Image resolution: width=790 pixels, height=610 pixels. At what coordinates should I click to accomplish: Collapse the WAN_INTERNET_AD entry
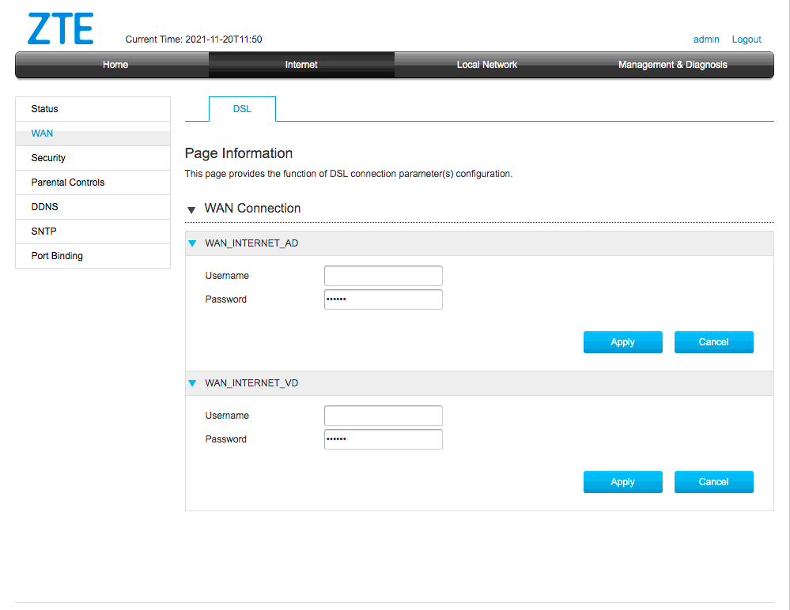192,243
